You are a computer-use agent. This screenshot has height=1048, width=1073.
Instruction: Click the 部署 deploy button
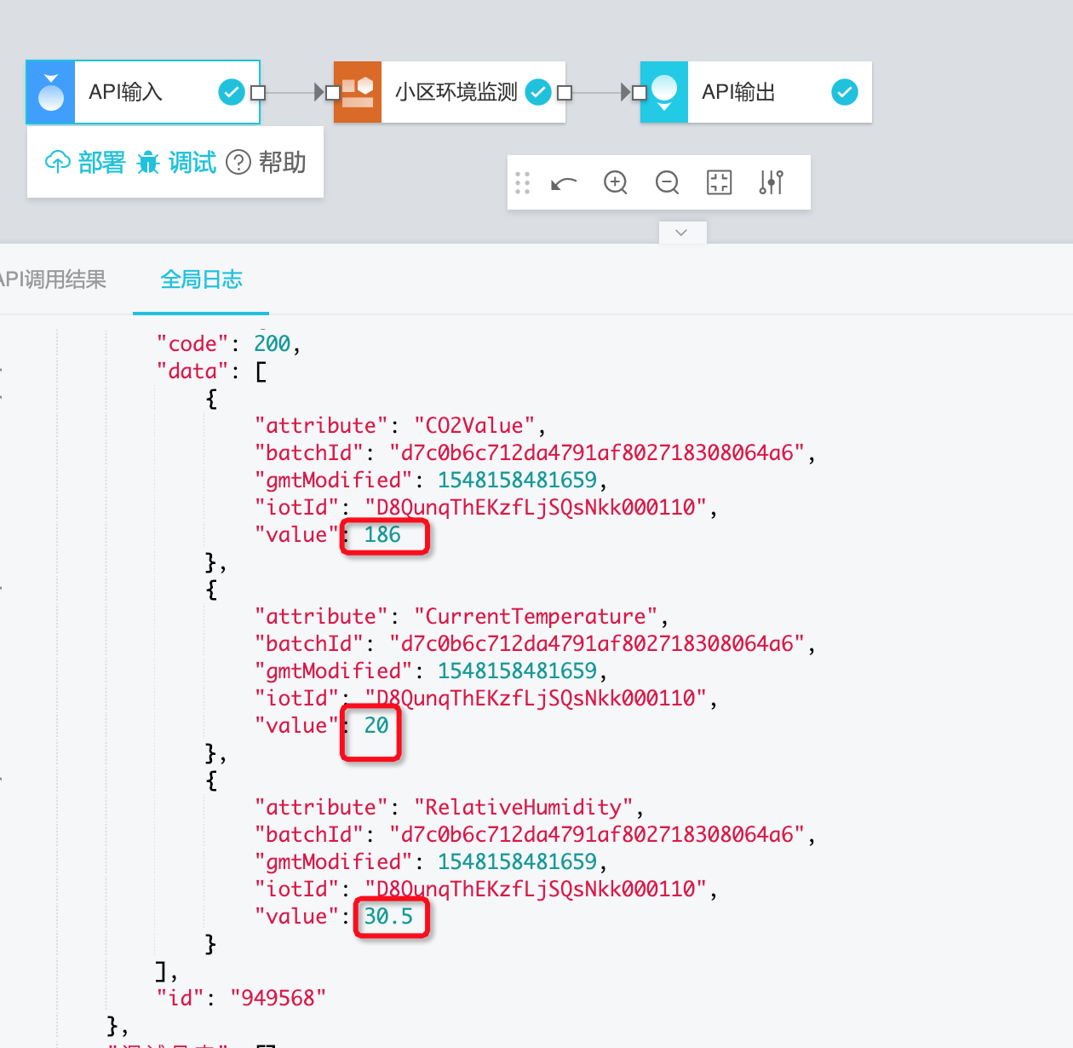point(85,162)
